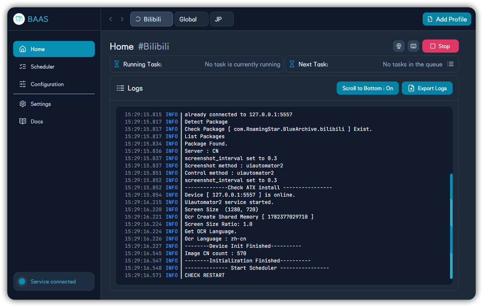Open the Docs page
This screenshot has height=307, width=483.
point(54,121)
